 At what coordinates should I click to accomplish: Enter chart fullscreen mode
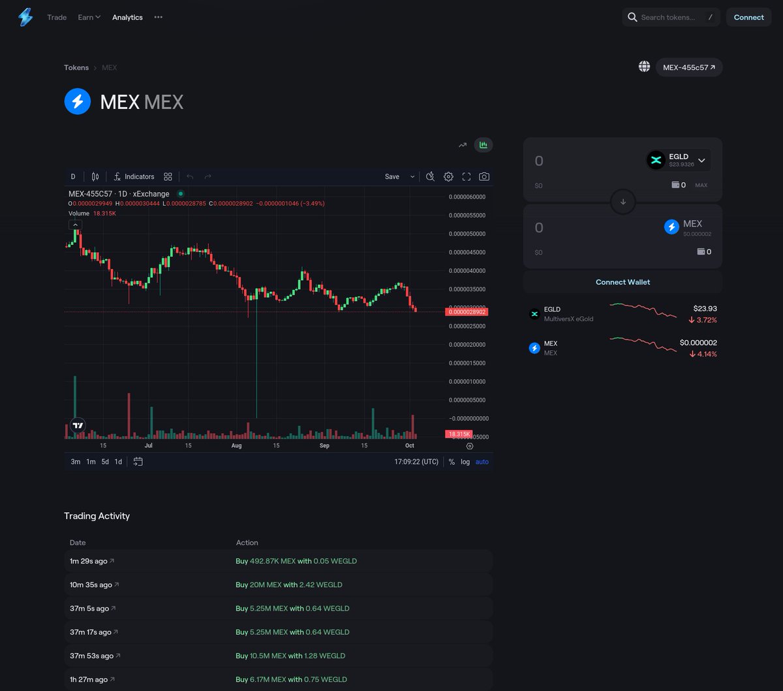point(467,176)
